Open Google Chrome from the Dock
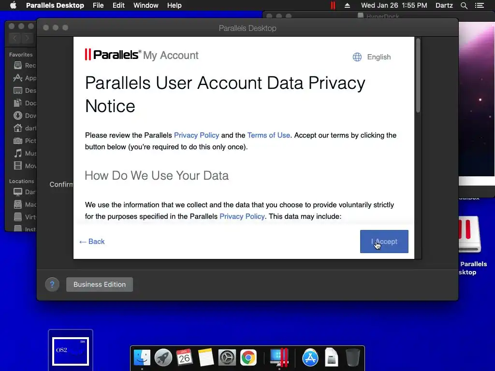This screenshot has width=495, height=371. tap(248, 358)
